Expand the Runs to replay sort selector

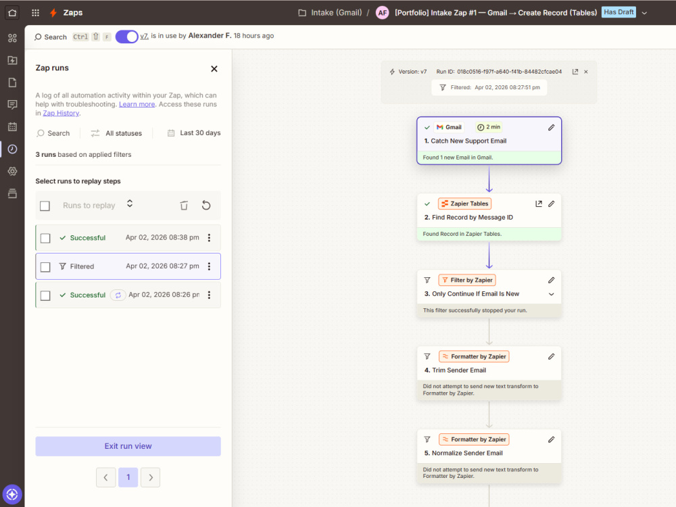coord(130,203)
